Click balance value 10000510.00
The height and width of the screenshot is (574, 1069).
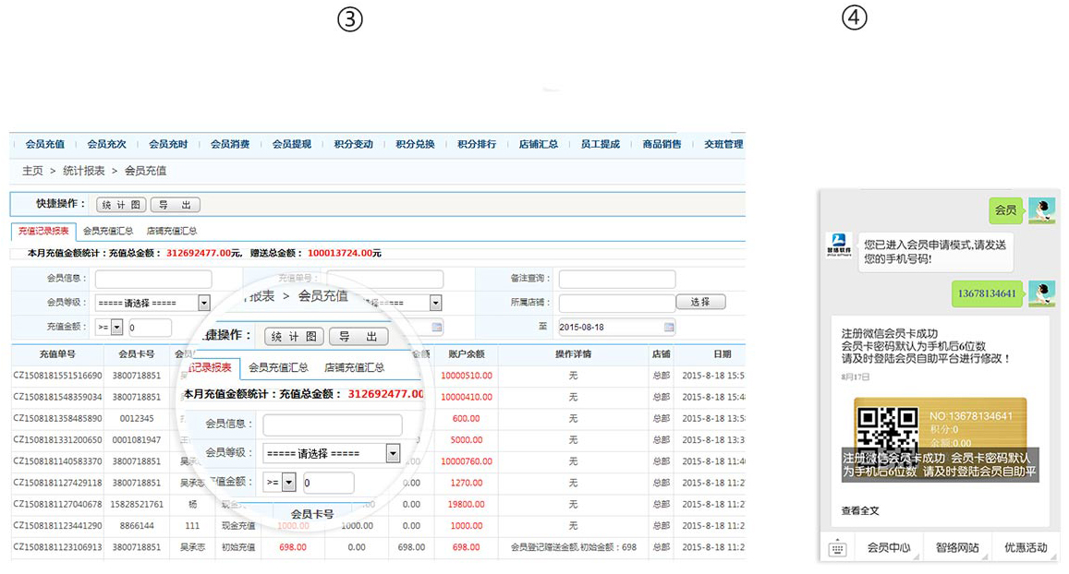[x=467, y=376]
